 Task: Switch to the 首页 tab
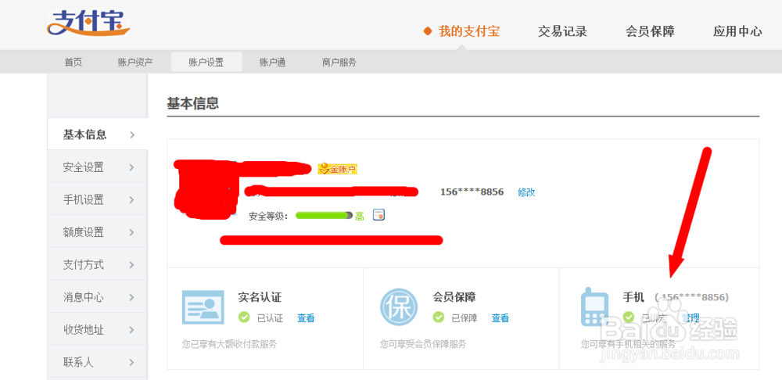pos(74,63)
